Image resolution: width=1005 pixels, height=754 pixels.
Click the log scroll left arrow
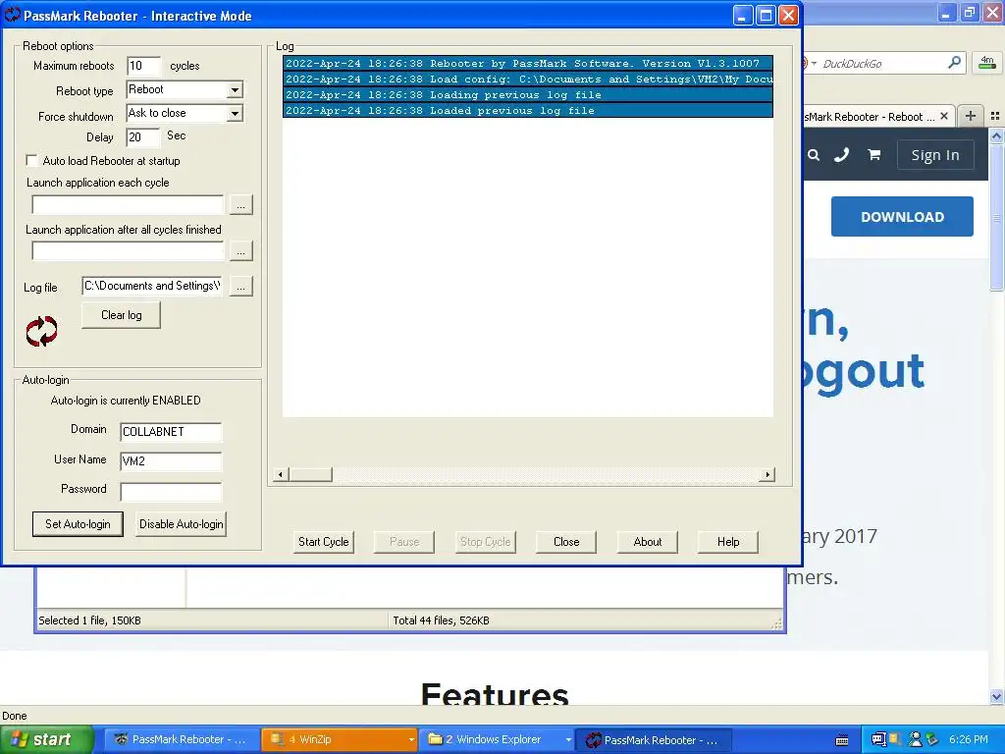click(x=280, y=474)
